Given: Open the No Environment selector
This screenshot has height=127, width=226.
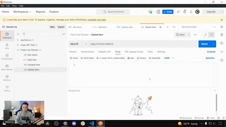Looking at the screenshot, I should tap(198, 27).
